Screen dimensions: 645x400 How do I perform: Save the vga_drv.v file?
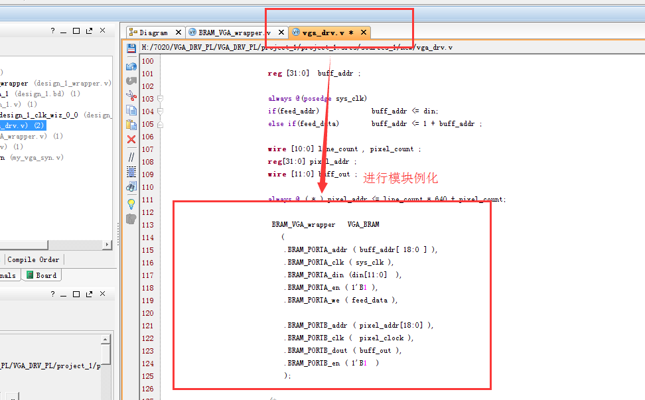pos(131,47)
